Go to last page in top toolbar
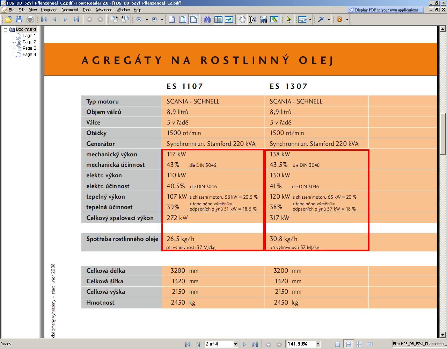447x349 pixels. coord(76,20)
